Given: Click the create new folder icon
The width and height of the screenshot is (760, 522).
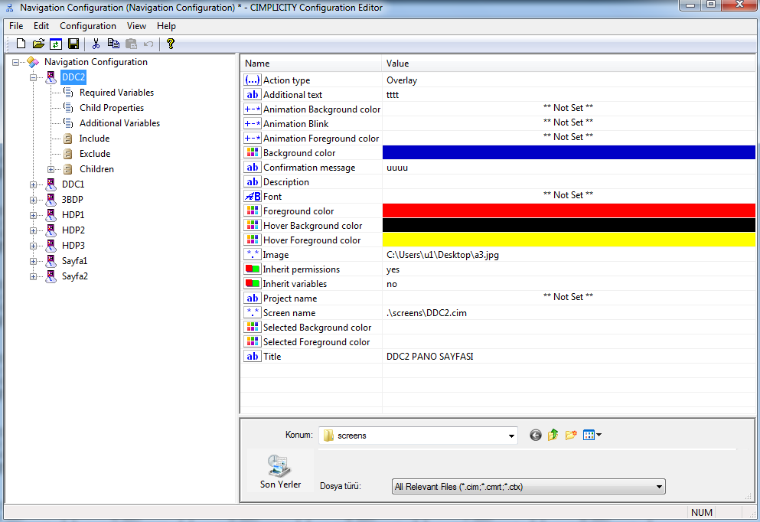Looking at the screenshot, I should pos(571,435).
